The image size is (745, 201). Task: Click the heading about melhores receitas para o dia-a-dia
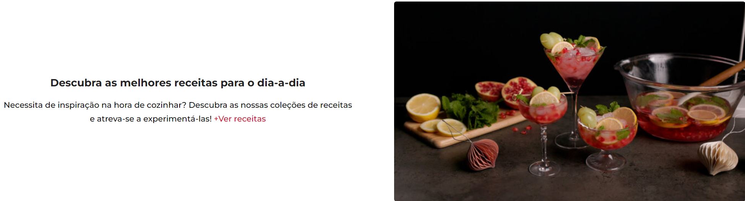[178, 83]
